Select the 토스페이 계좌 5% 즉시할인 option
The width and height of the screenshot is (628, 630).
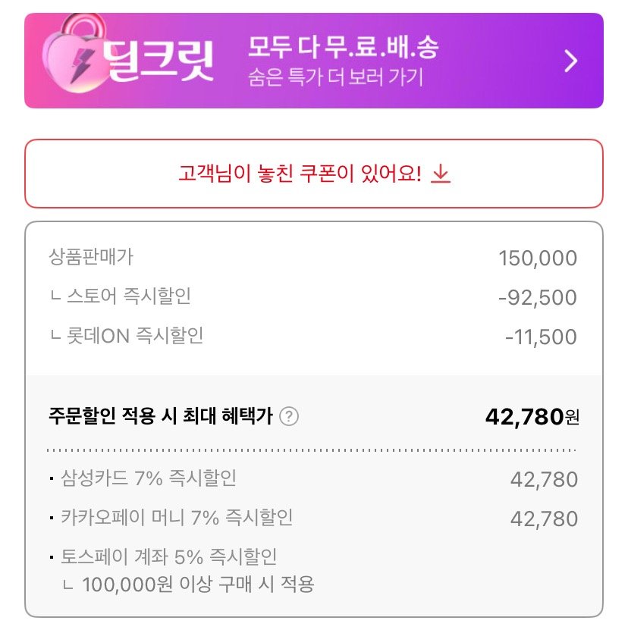(x=168, y=557)
